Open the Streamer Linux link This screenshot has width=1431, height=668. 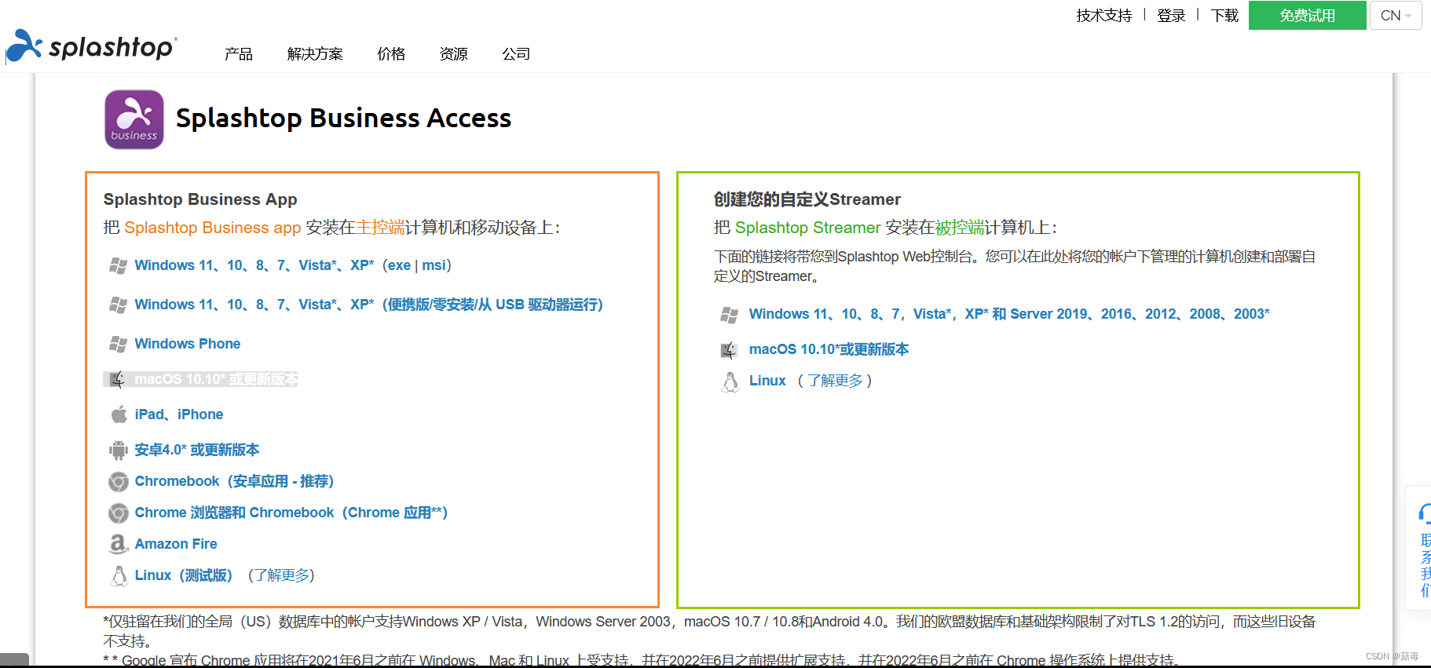coord(767,381)
